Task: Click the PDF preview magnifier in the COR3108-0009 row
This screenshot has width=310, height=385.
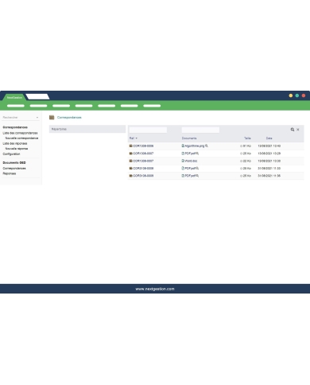Action: (x=197, y=176)
